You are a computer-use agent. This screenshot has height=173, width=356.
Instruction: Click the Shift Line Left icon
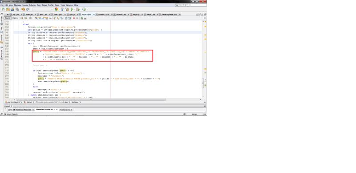coord(66,18)
